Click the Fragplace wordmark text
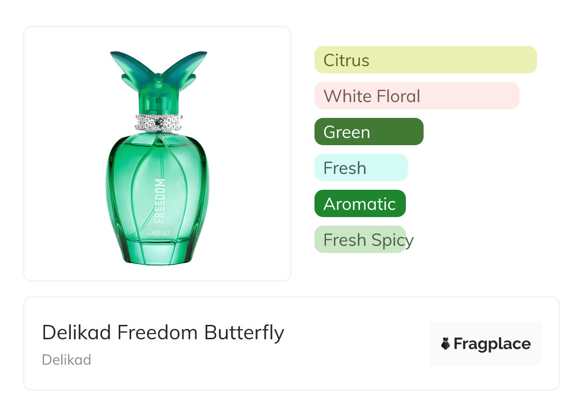 492,344
